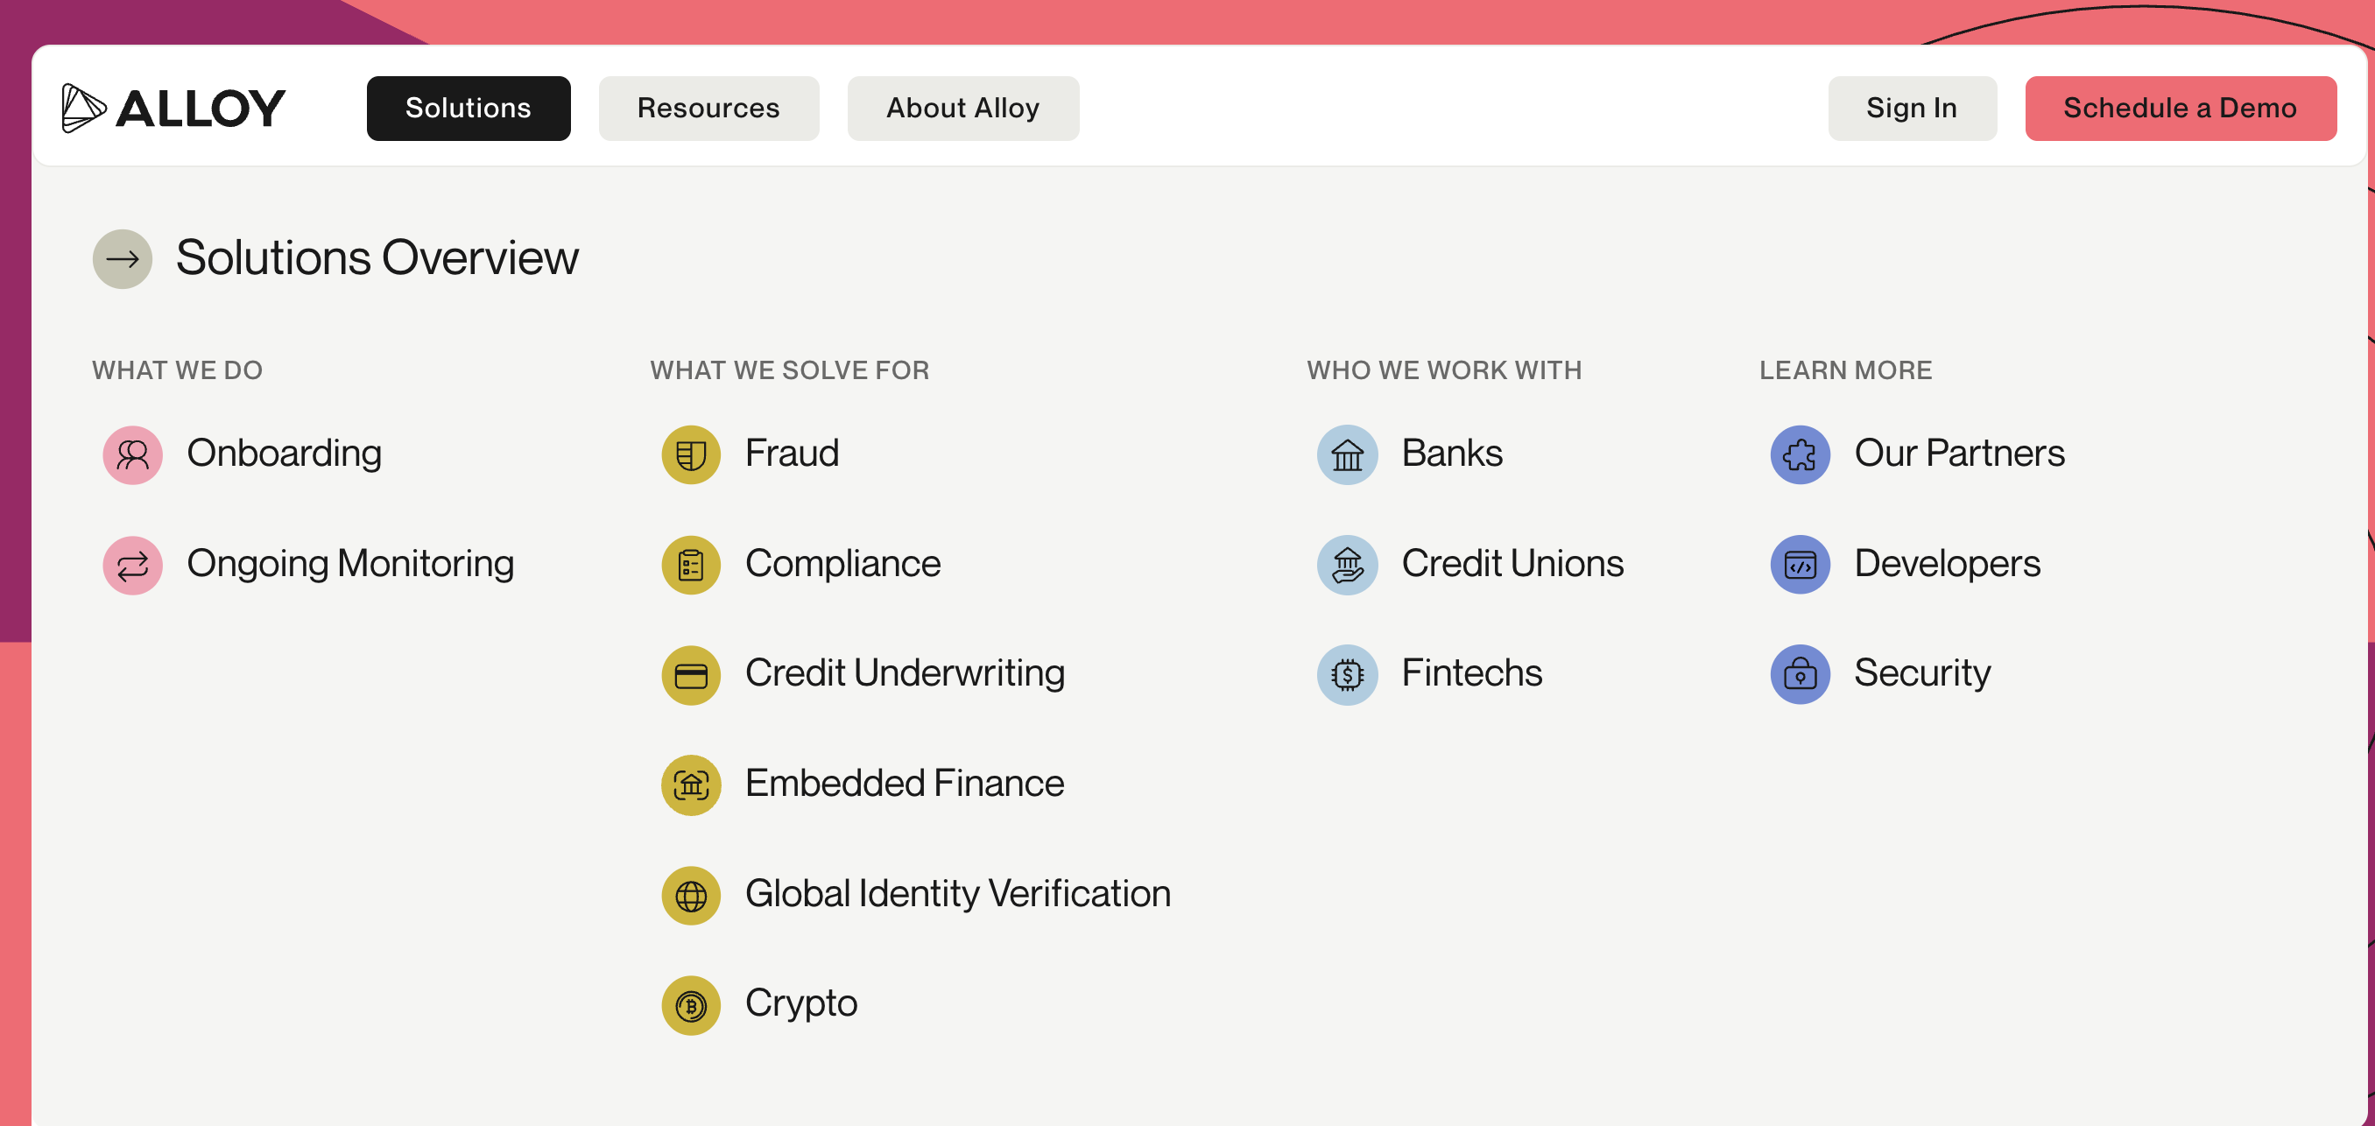Open the Embedded Finance menu item
2375x1126 pixels.
pos(904,785)
